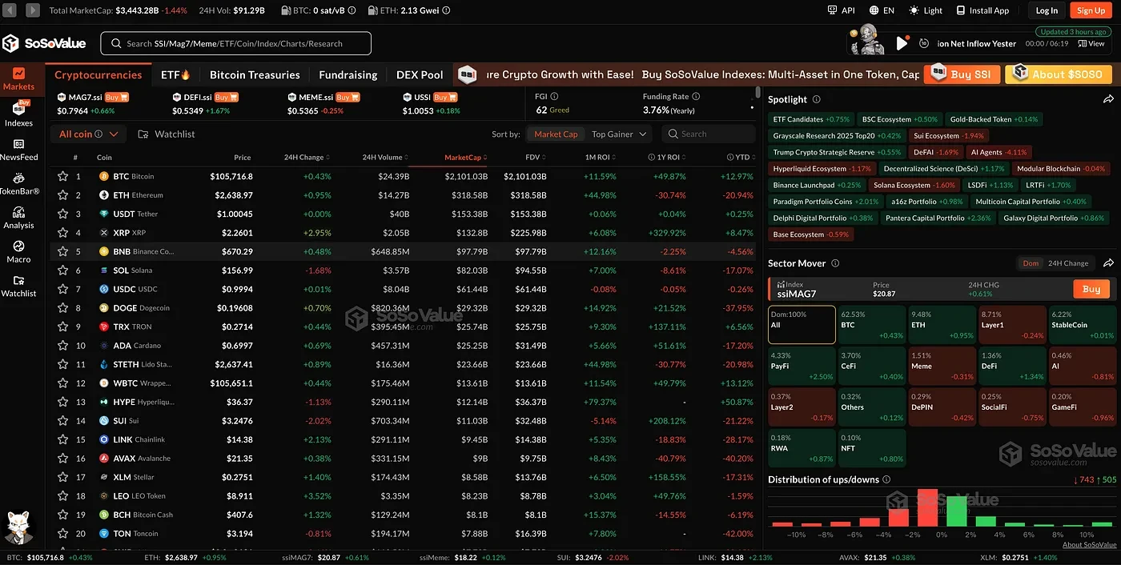Click the SoSoValue logo
This screenshot has width=1121, height=565.
46,43
